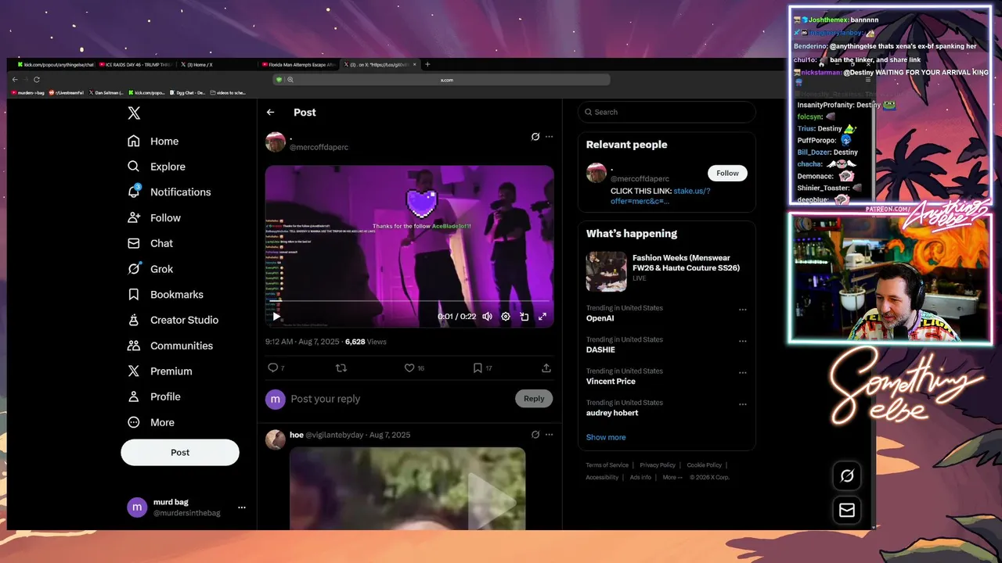1002x563 pixels.
Task: Open options for the DASHIE trend
Action: [743, 342]
